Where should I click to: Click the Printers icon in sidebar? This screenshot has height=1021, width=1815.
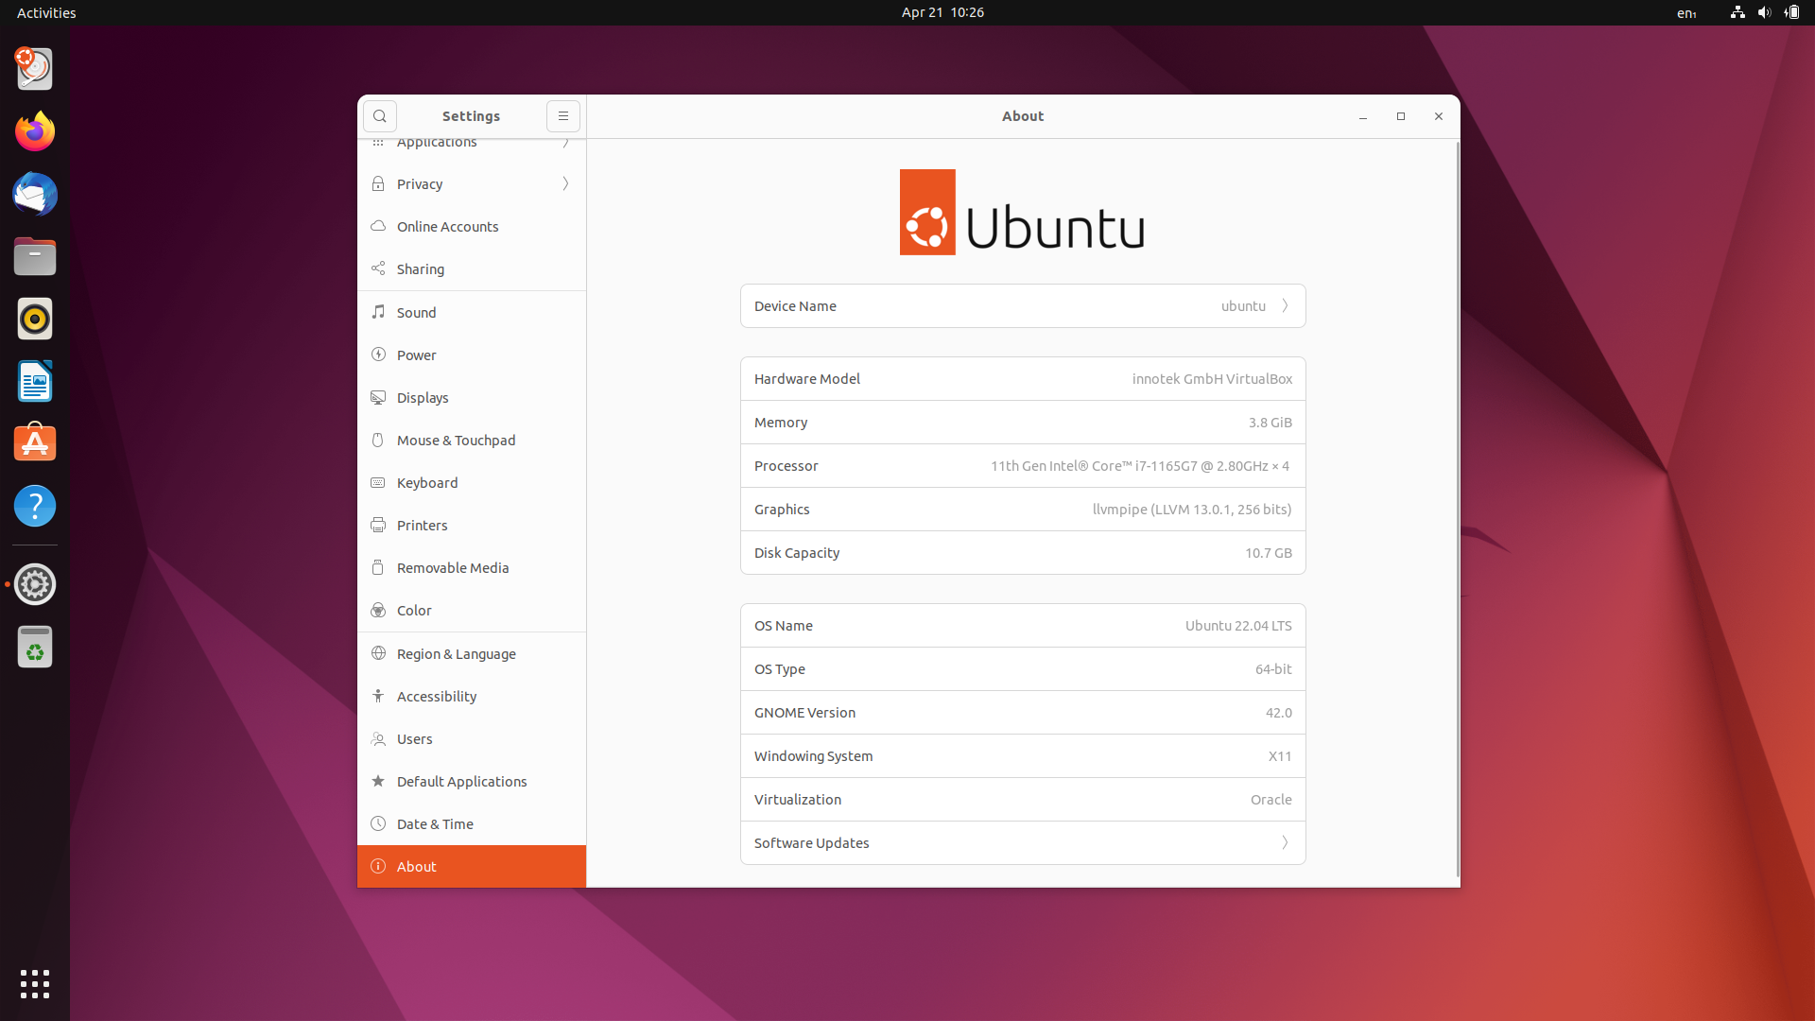378,525
